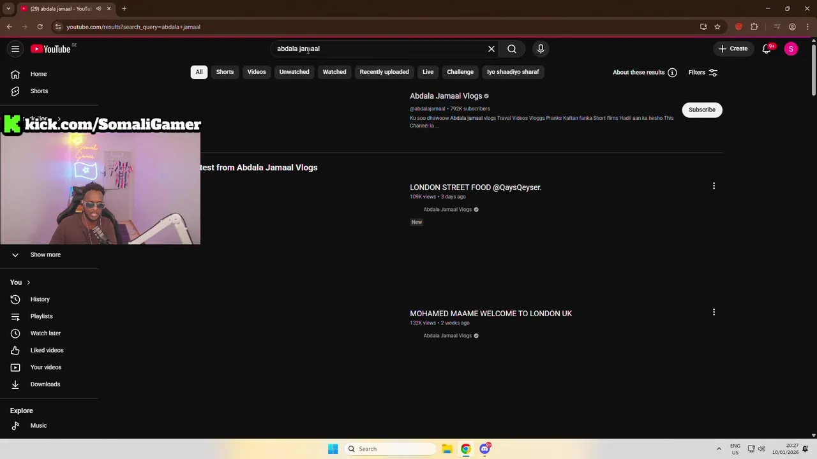Click the magnifier search button

tap(512, 49)
